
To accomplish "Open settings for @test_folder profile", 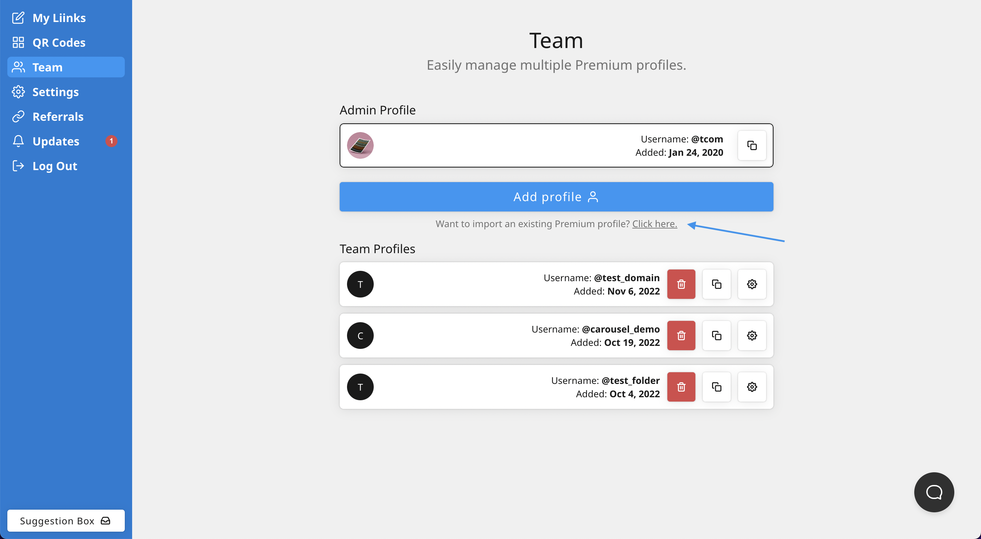I will pos(752,387).
